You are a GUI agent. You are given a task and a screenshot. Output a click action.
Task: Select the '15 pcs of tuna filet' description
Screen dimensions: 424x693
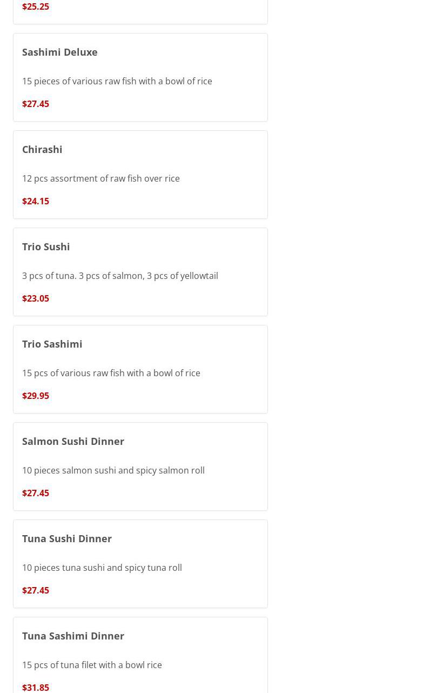point(92,665)
